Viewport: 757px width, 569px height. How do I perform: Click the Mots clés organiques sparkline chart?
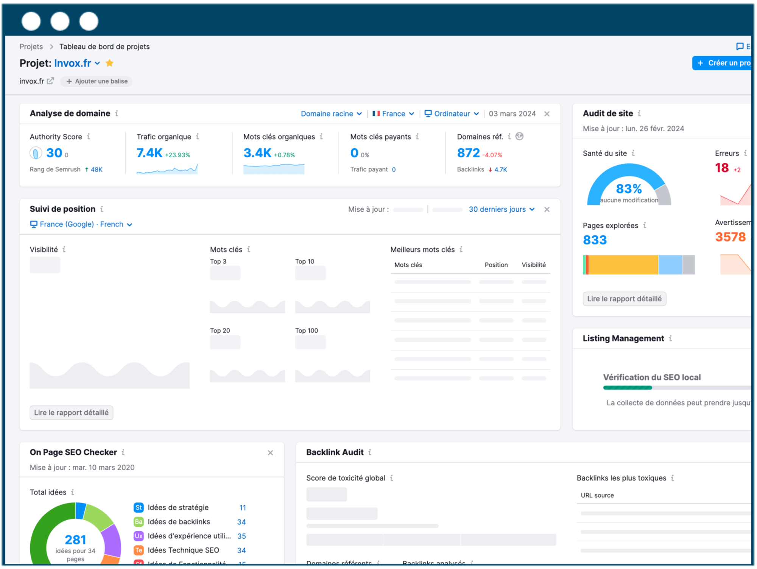(x=274, y=169)
